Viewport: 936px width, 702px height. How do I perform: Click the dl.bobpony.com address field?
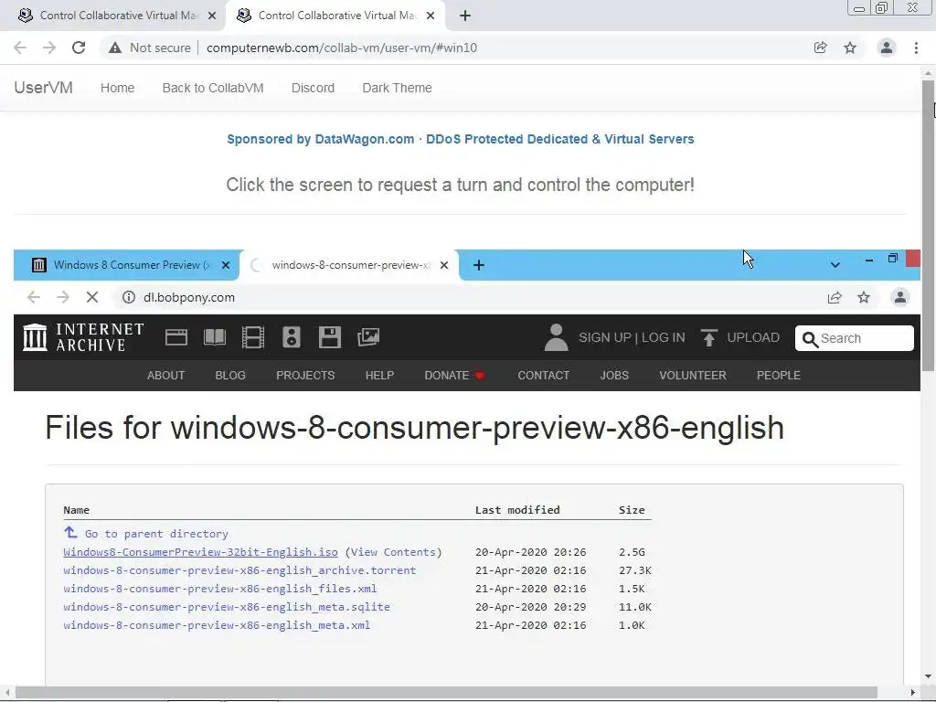point(465,297)
